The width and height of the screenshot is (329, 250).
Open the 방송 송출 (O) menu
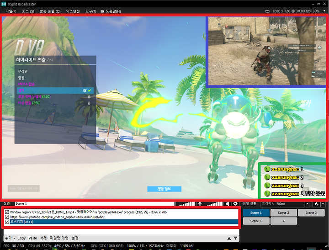(x=50, y=11)
